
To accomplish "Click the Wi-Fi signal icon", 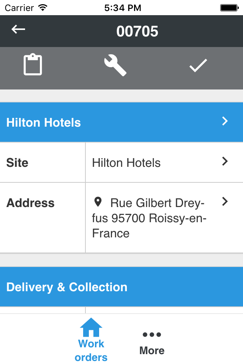I will [x=43, y=8].
